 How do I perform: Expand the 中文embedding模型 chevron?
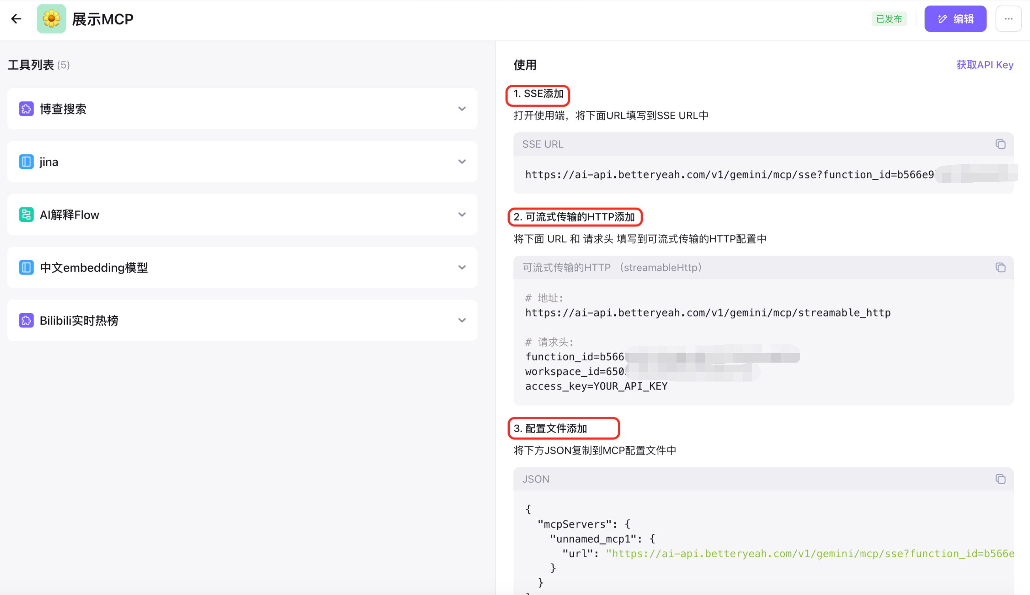pos(462,268)
